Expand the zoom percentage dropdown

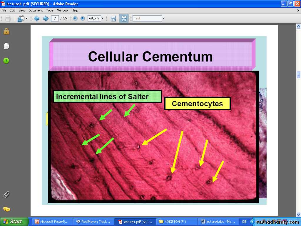tap(103, 18)
